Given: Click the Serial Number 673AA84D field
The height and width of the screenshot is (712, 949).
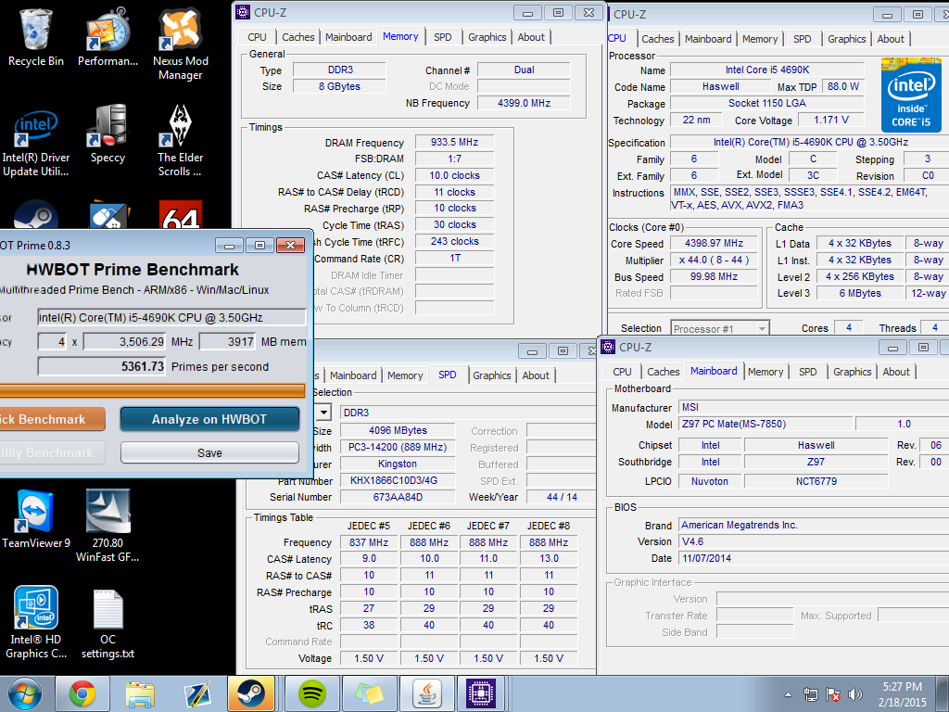Looking at the screenshot, I should pos(398,497).
